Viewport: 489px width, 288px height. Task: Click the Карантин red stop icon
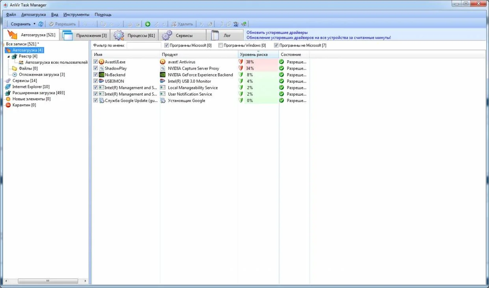point(8,105)
